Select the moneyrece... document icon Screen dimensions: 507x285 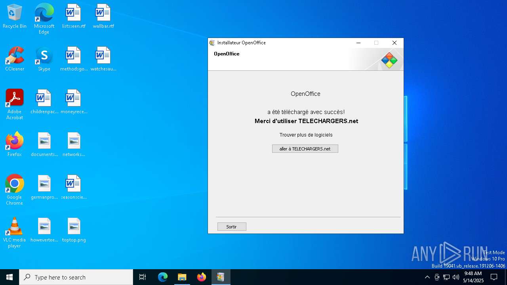[x=74, y=102]
